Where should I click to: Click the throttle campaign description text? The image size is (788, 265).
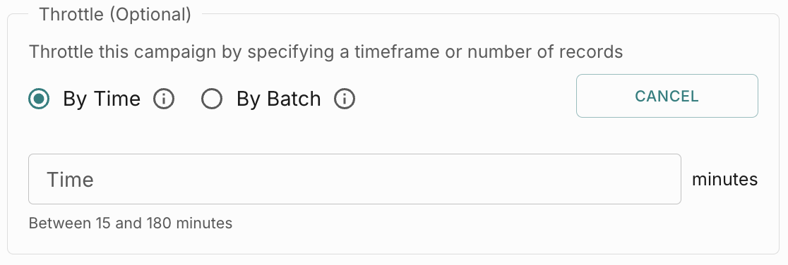click(x=326, y=51)
